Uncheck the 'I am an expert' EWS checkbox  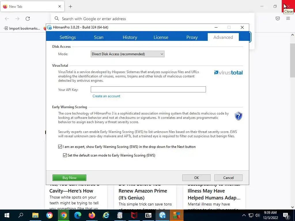coord(60,146)
